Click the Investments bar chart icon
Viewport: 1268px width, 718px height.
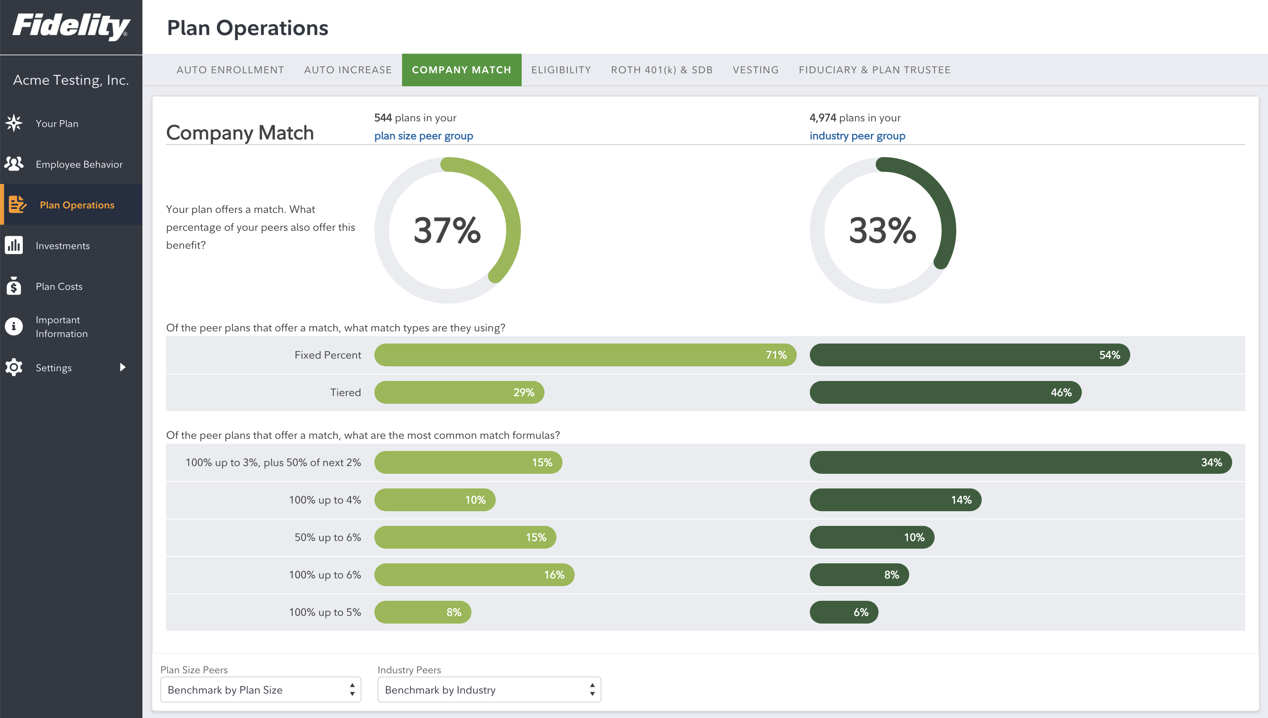pos(14,245)
